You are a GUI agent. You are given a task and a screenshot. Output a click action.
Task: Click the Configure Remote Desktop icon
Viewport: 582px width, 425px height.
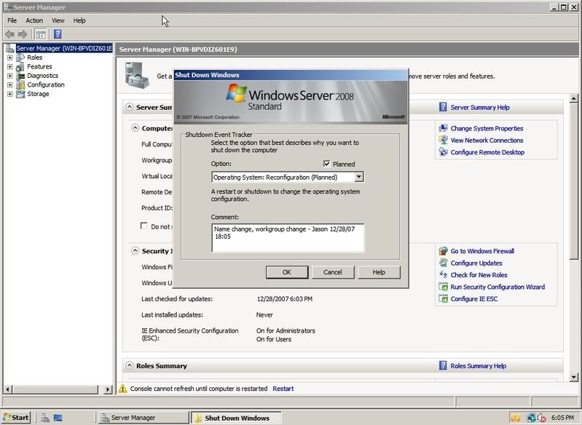click(x=443, y=152)
